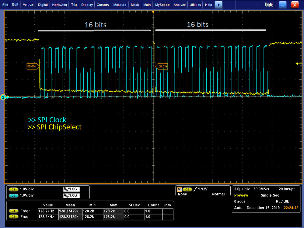Viewport: 304px width, 228px height.
Task: Click the C2 channel badge in vertical readout
Action: click(13, 196)
